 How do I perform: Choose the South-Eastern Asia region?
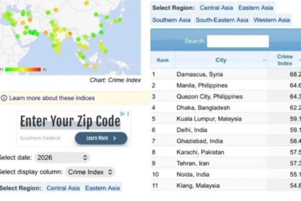tap(222, 20)
